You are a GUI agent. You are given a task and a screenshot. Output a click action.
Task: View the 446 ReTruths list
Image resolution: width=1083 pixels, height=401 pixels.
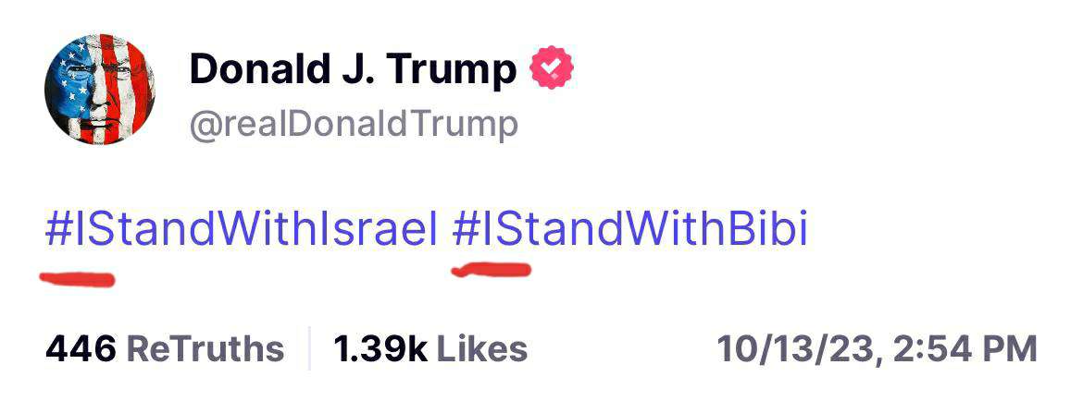(x=165, y=349)
